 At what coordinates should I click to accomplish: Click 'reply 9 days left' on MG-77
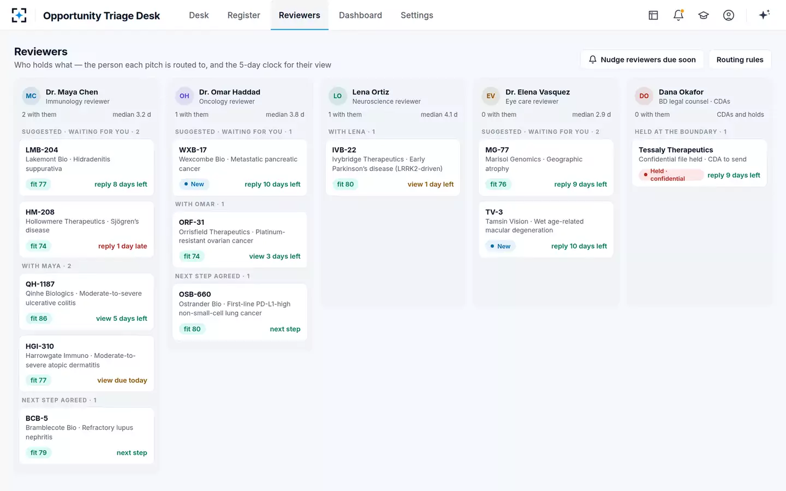coord(580,184)
